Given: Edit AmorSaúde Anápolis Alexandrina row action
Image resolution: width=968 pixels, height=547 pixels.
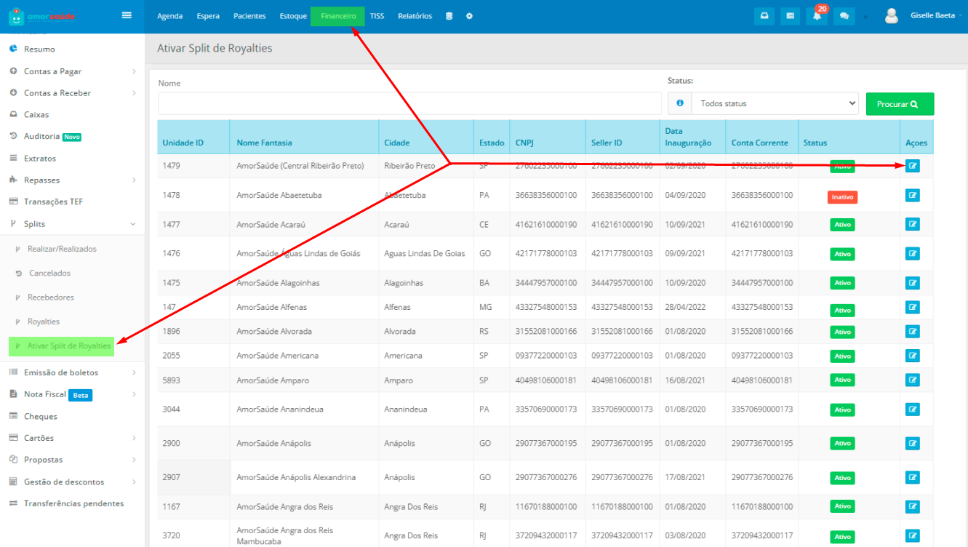Looking at the screenshot, I should 913,477.
